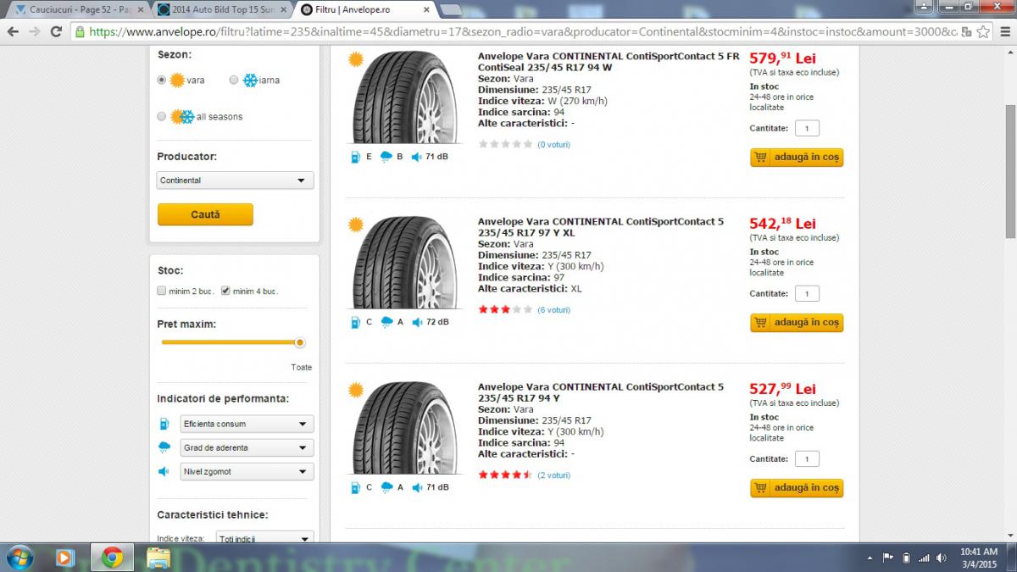Click the noise speaker icon beside Nivel zgomot
The height and width of the screenshot is (572, 1017).
164,471
